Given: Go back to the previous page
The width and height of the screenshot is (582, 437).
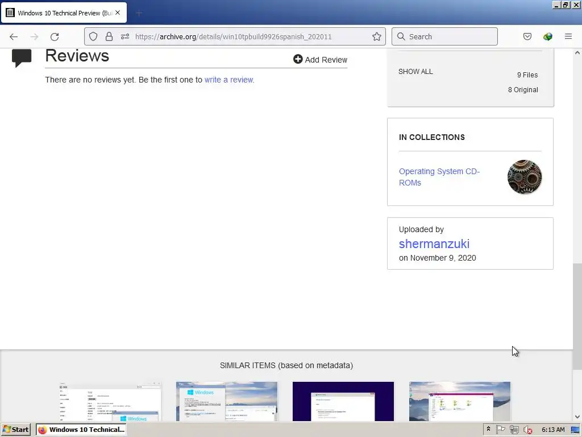Looking at the screenshot, I should pos(14,36).
